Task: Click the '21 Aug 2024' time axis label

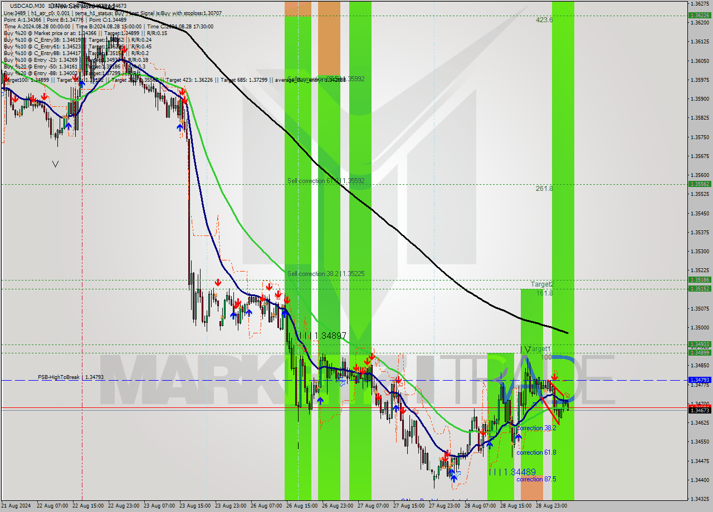Action: 17,506
